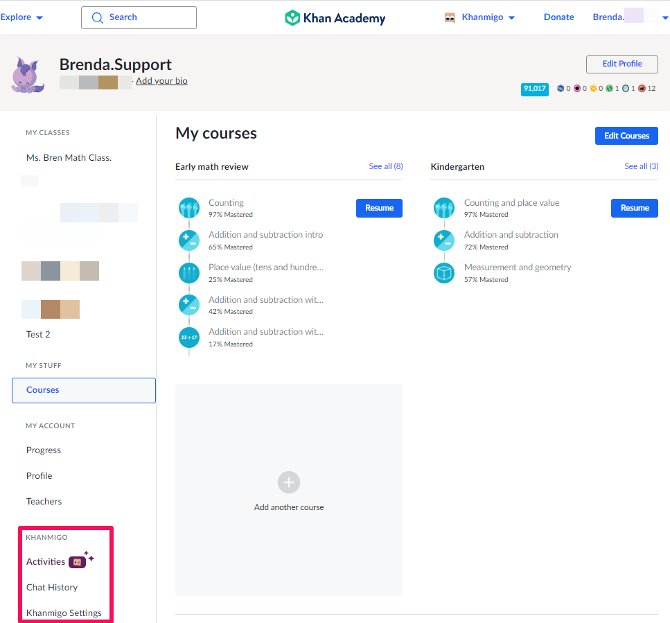670x623 pixels.
Task: Open Profile in the sidebar
Action: coord(39,475)
